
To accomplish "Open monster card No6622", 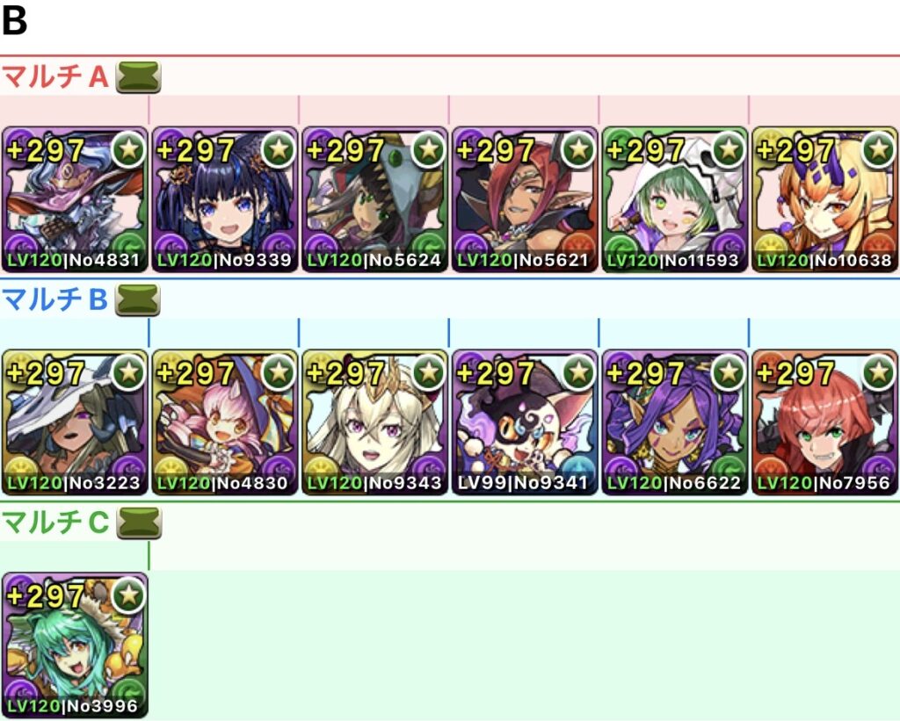I will tap(675, 422).
